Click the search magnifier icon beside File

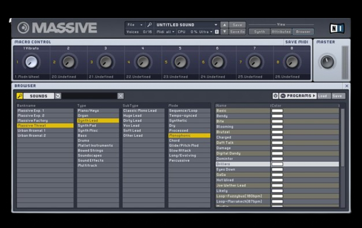(x=149, y=25)
